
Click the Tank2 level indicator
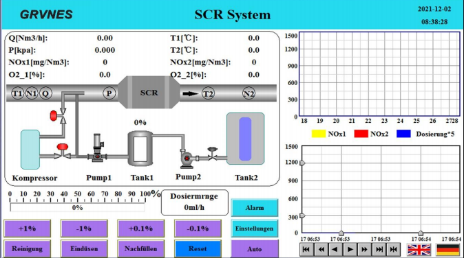tap(245, 139)
